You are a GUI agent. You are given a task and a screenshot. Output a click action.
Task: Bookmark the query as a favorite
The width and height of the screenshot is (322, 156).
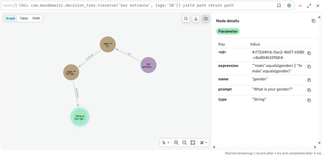[279, 5]
